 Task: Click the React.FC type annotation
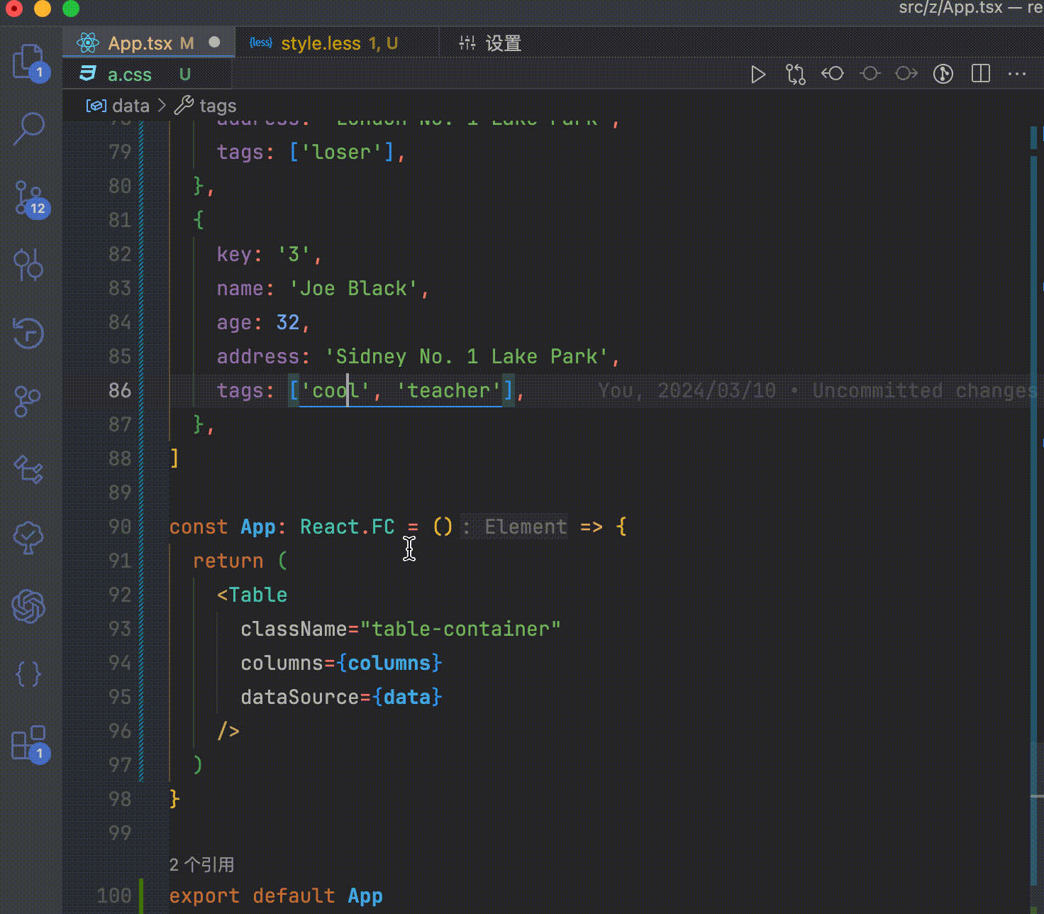[347, 527]
